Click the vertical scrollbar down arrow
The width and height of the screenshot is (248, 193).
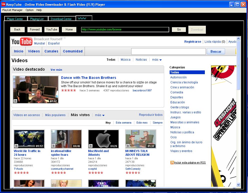pos(238,185)
